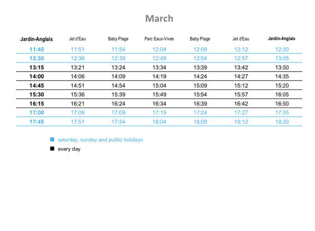Click the 12:30 departure in blue
This screenshot has height=231, width=315.
point(36,58)
